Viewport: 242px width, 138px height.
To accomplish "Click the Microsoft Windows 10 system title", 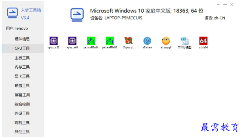I will [147, 11].
